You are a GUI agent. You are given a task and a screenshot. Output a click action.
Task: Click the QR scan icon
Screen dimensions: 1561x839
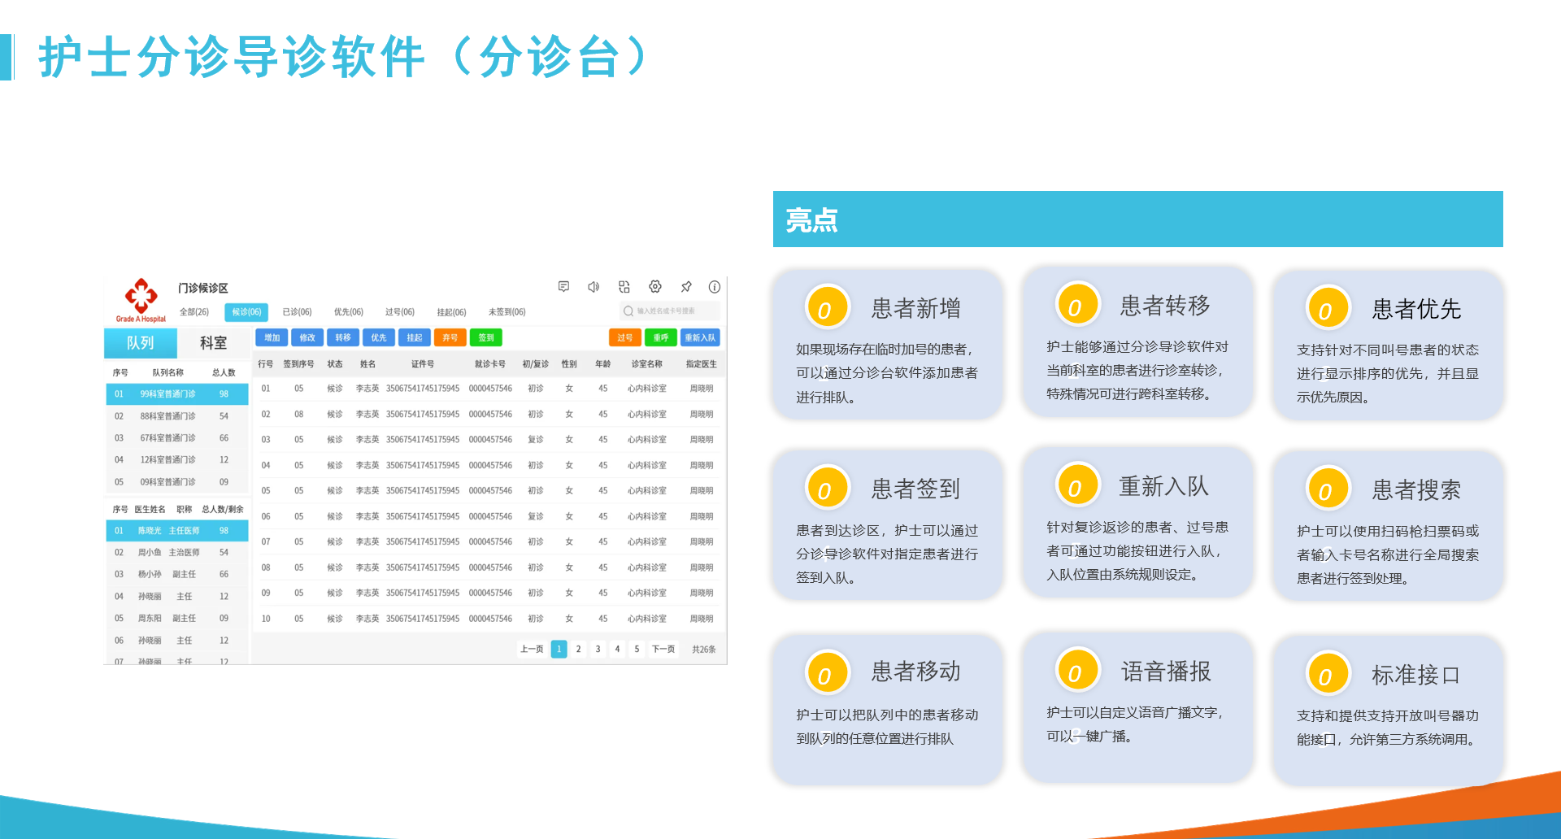click(624, 287)
